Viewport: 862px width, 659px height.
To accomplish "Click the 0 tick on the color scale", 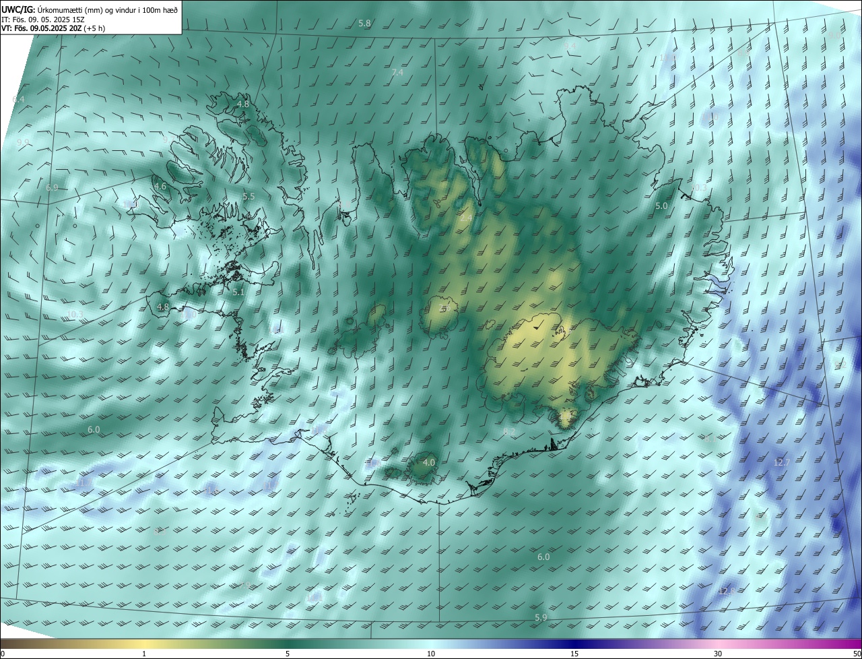I will [2, 654].
